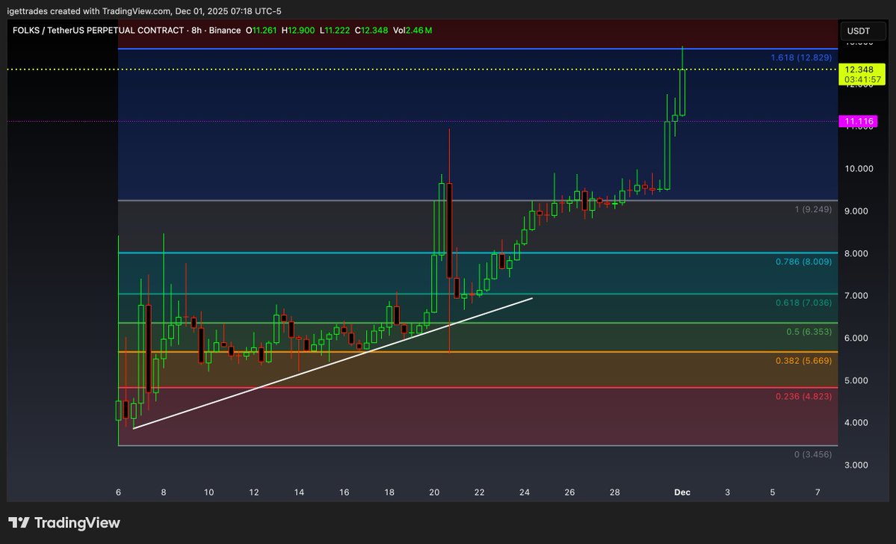Click date 20 on the time axis
896x544 pixels.
point(434,492)
